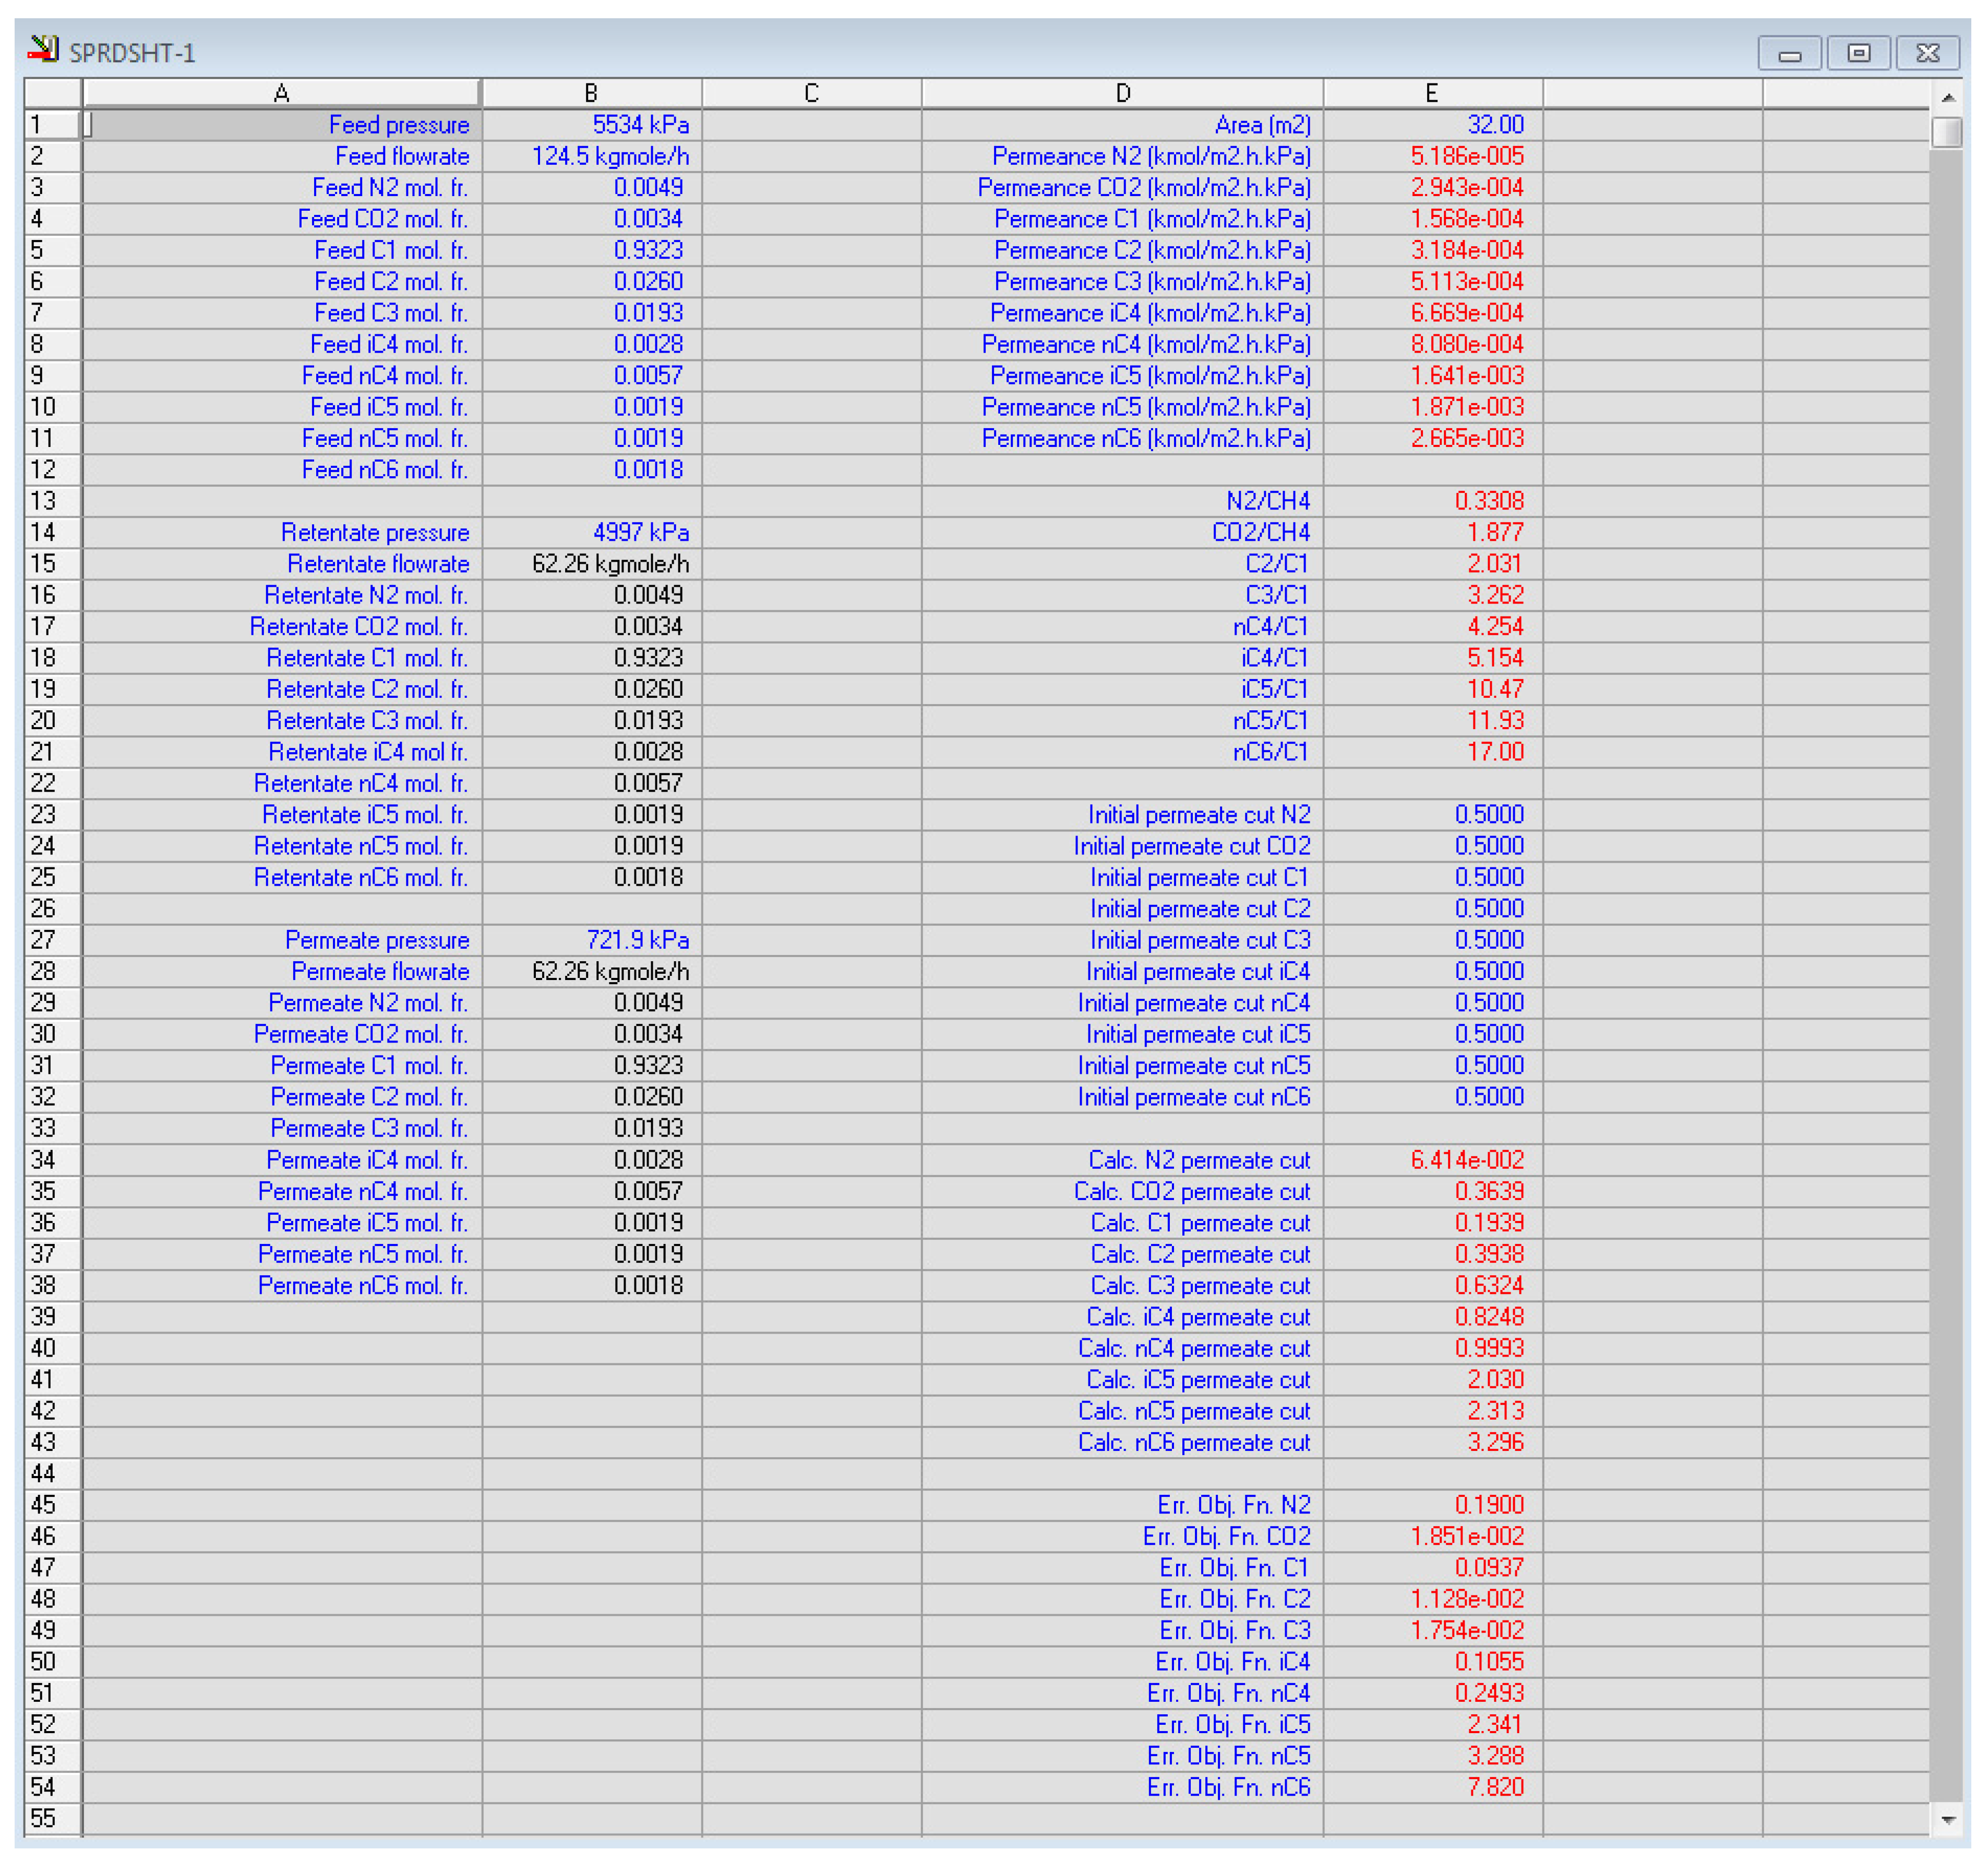1988x1863 pixels.
Task: Close the SPRDSHT-1 window
Action: coord(1927,53)
